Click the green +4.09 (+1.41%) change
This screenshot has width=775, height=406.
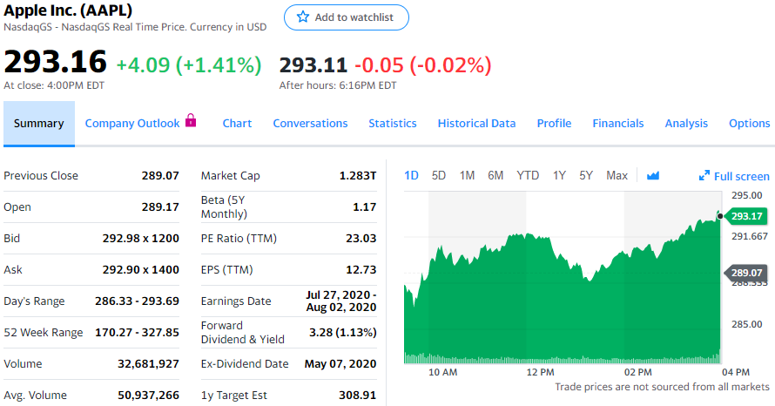[x=189, y=65]
